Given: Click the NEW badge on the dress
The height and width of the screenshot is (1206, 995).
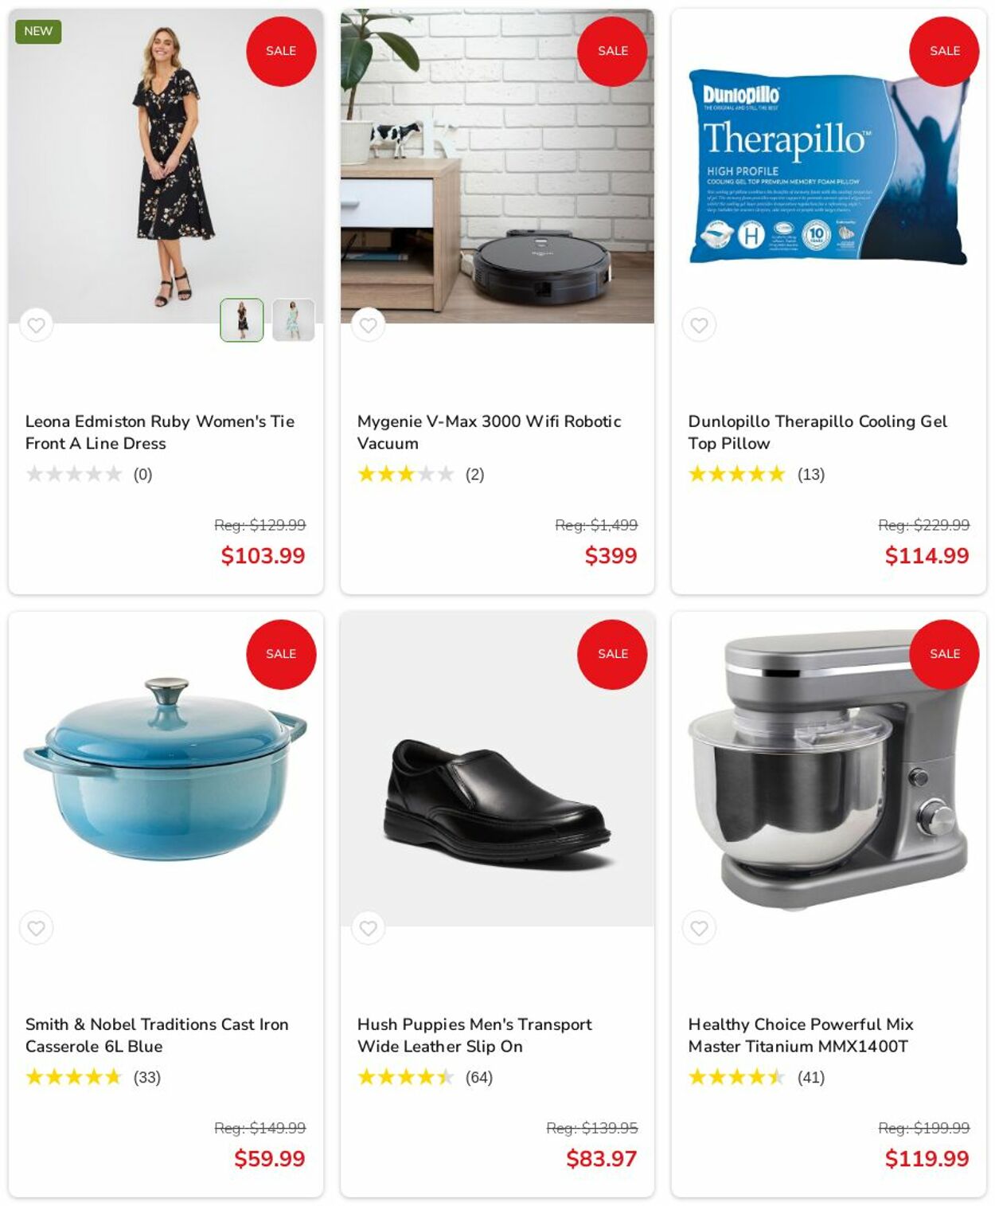Looking at the screenshot, I should 38,31.
